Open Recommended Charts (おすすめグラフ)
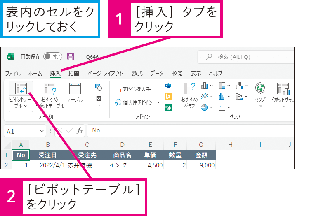Screen dimensions: 323x216 click(x=189, y=95)
